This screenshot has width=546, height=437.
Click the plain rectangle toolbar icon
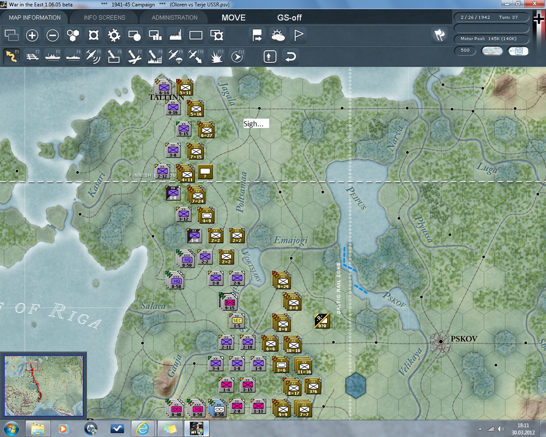(x=196, y=35)
